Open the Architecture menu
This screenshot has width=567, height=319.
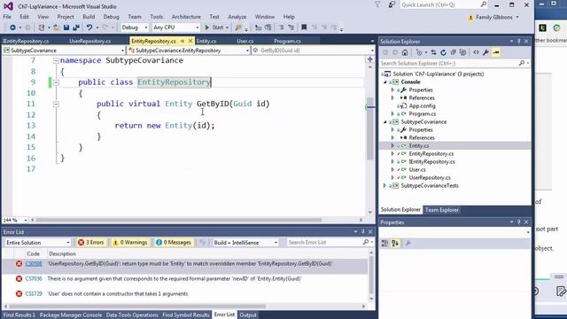click(x=186, y=17)
